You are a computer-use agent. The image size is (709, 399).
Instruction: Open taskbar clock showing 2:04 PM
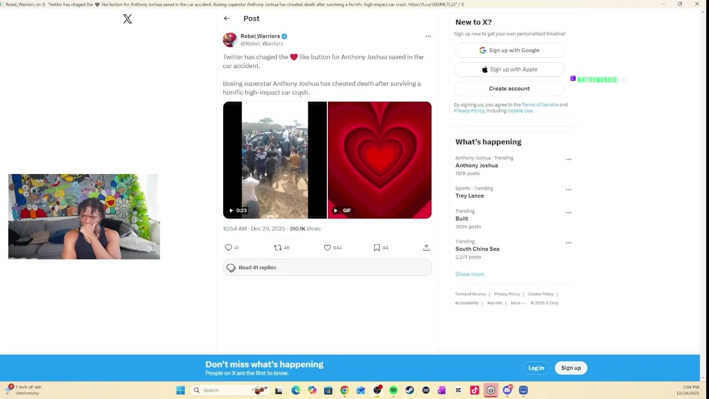[x=687, y=390]
